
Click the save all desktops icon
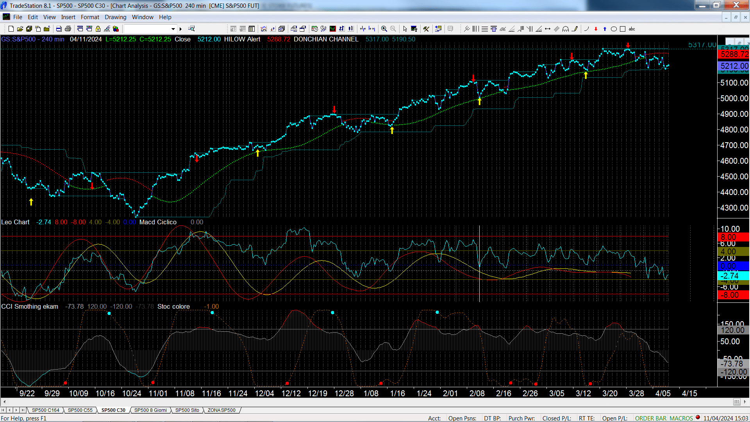coord(29,29)
